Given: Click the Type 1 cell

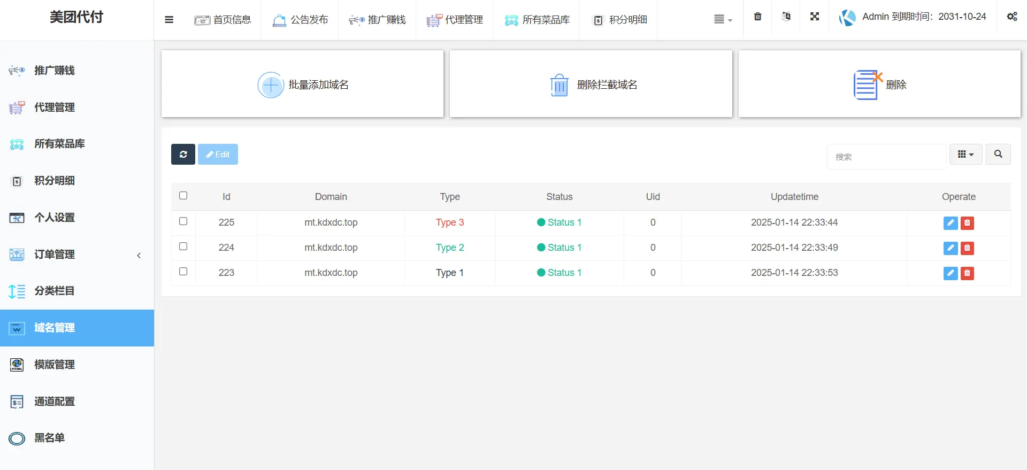Looking at the screenshot, I should 450,273.
